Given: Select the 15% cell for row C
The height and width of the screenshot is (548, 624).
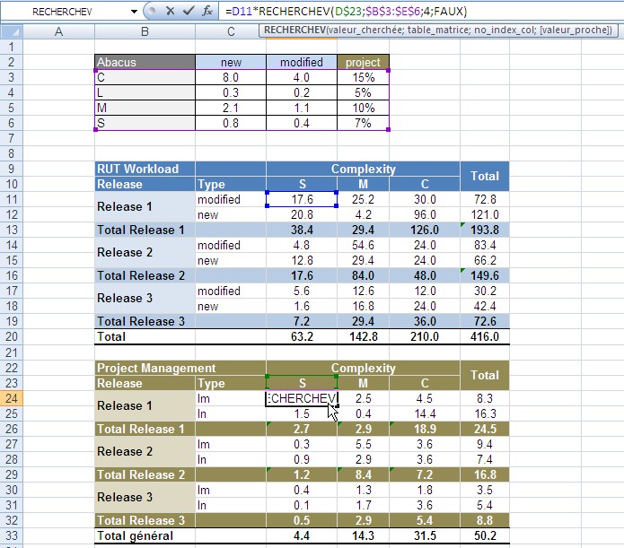Looking at the screenshot, I should (363, 77).
